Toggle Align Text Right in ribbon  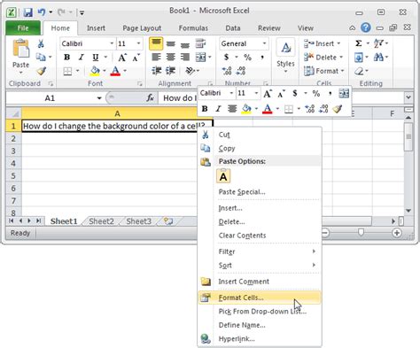(185, 57)
